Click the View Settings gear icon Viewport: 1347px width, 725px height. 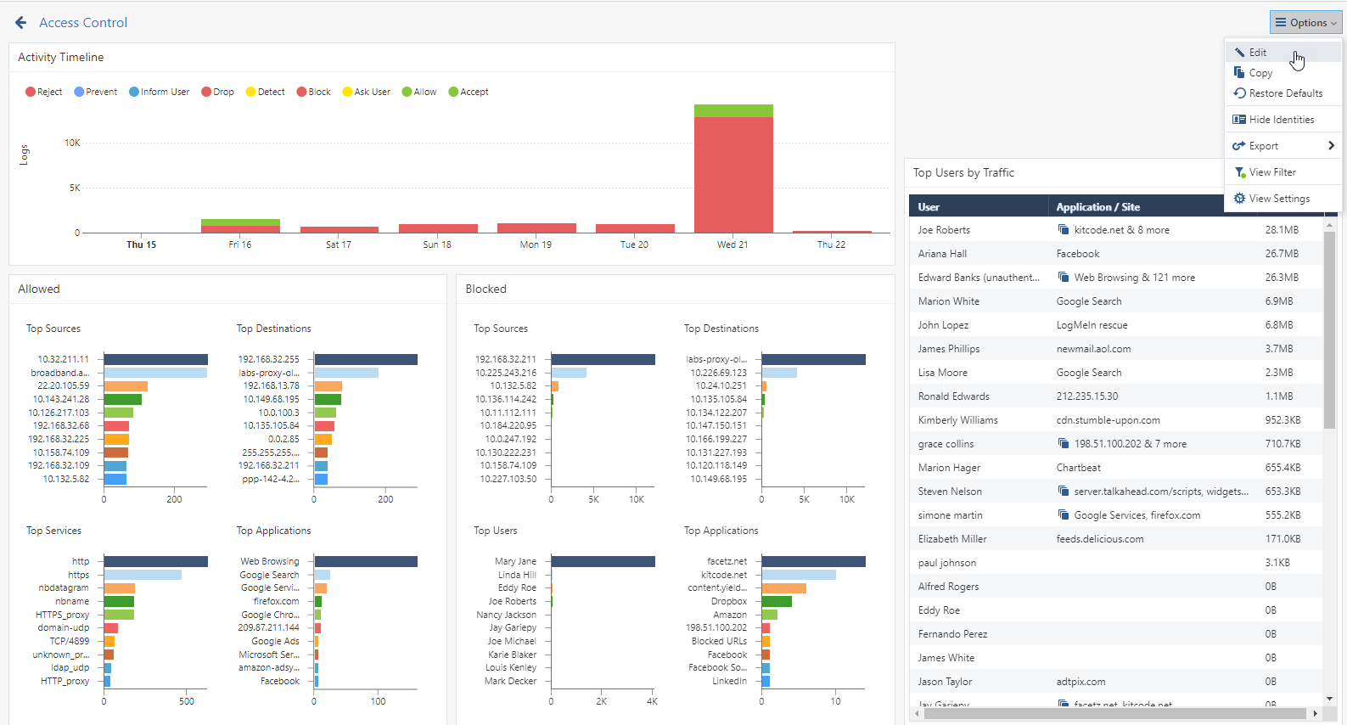click(x=1239, y=199)
